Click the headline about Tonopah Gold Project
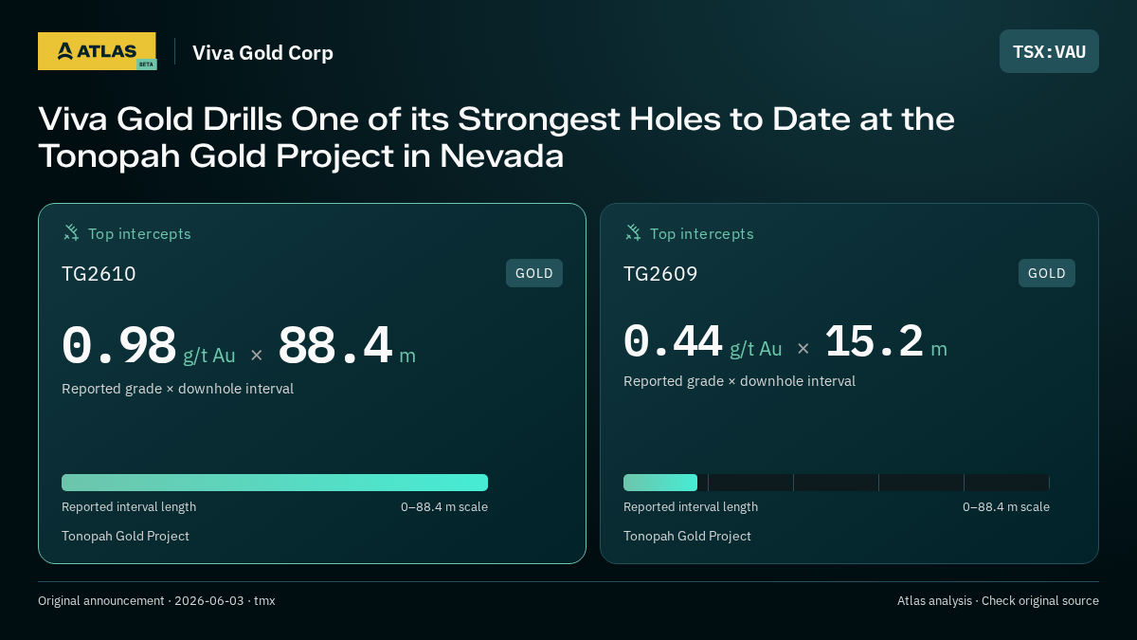1137x640 pixels. coord(496,137)
